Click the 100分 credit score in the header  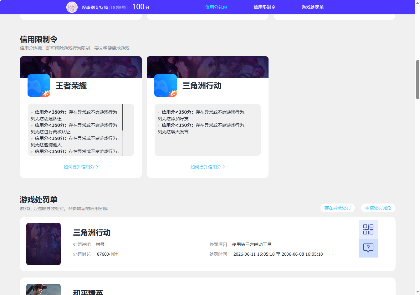pos(141,7)
